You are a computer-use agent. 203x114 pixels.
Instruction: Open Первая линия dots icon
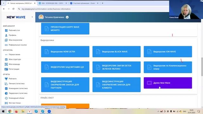coord(6,54)
